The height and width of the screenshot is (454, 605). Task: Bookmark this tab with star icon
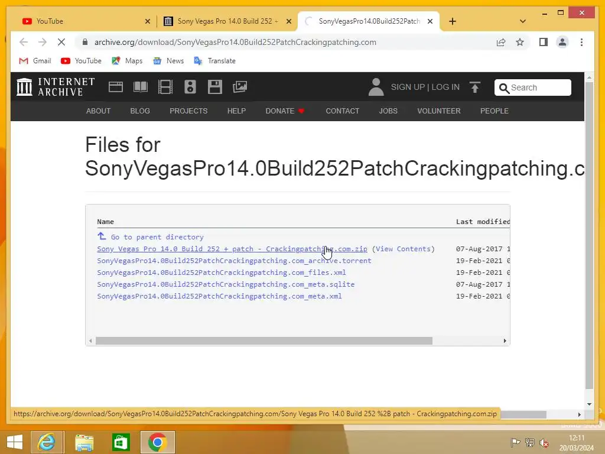520,42
